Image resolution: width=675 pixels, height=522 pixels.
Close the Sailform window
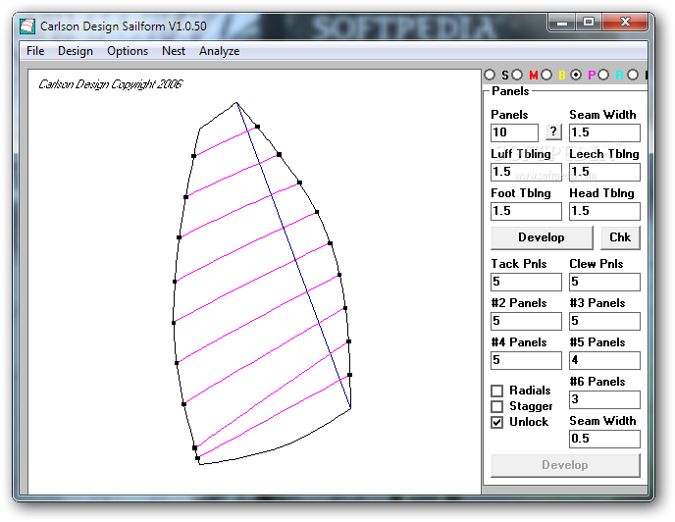click(625, 22)
